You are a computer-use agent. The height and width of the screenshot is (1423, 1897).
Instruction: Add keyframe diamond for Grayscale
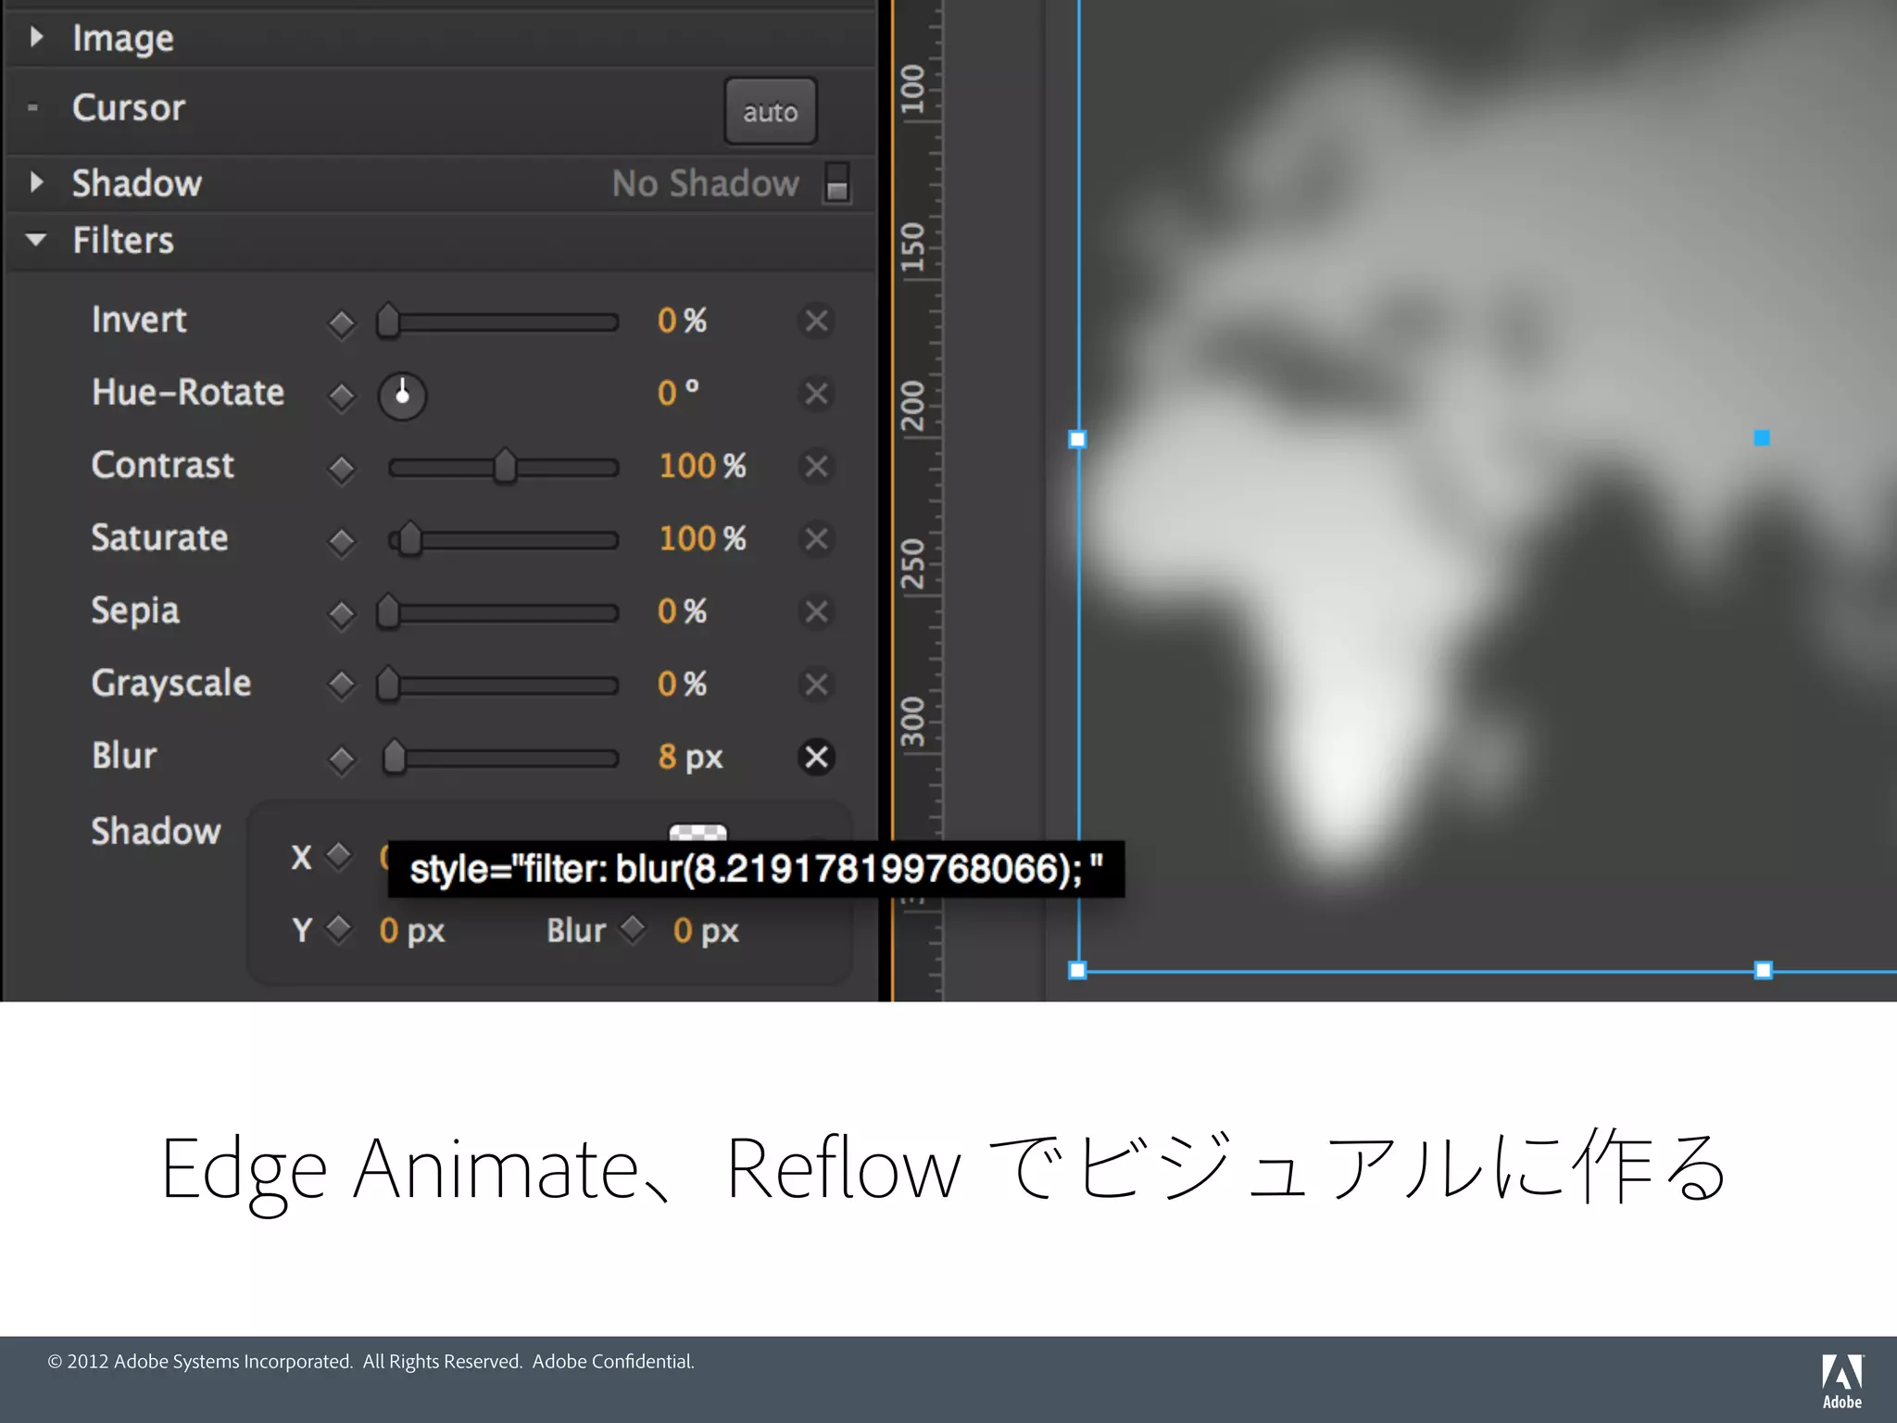point(342,686)
